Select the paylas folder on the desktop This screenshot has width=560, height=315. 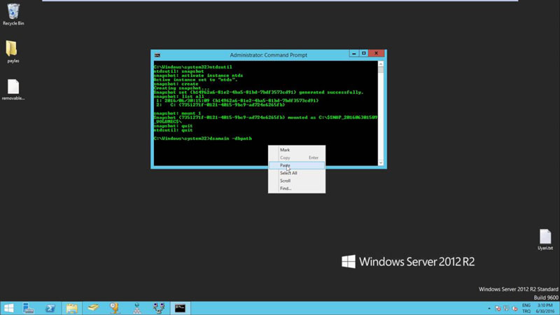(13, 52)
